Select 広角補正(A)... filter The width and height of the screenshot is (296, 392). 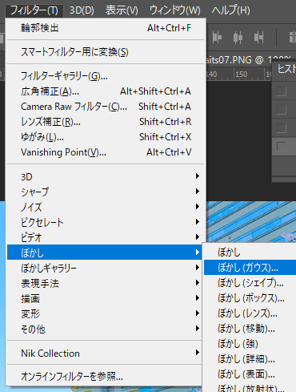tap(106, 91)
